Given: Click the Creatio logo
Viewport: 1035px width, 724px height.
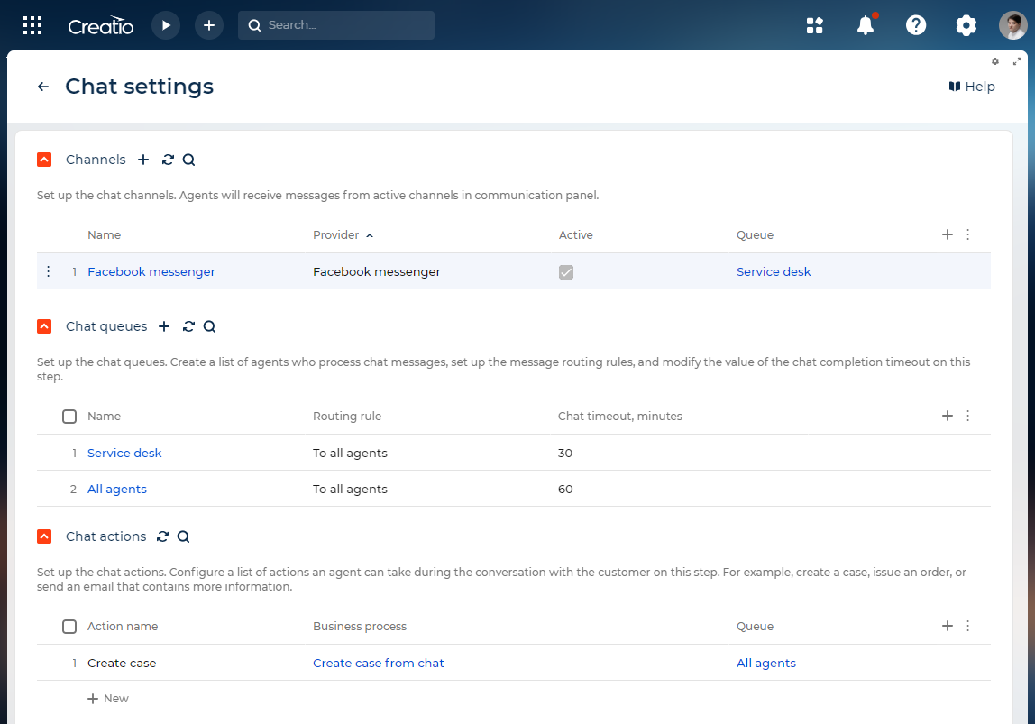Looking at the screenshot, I should 100,26.
